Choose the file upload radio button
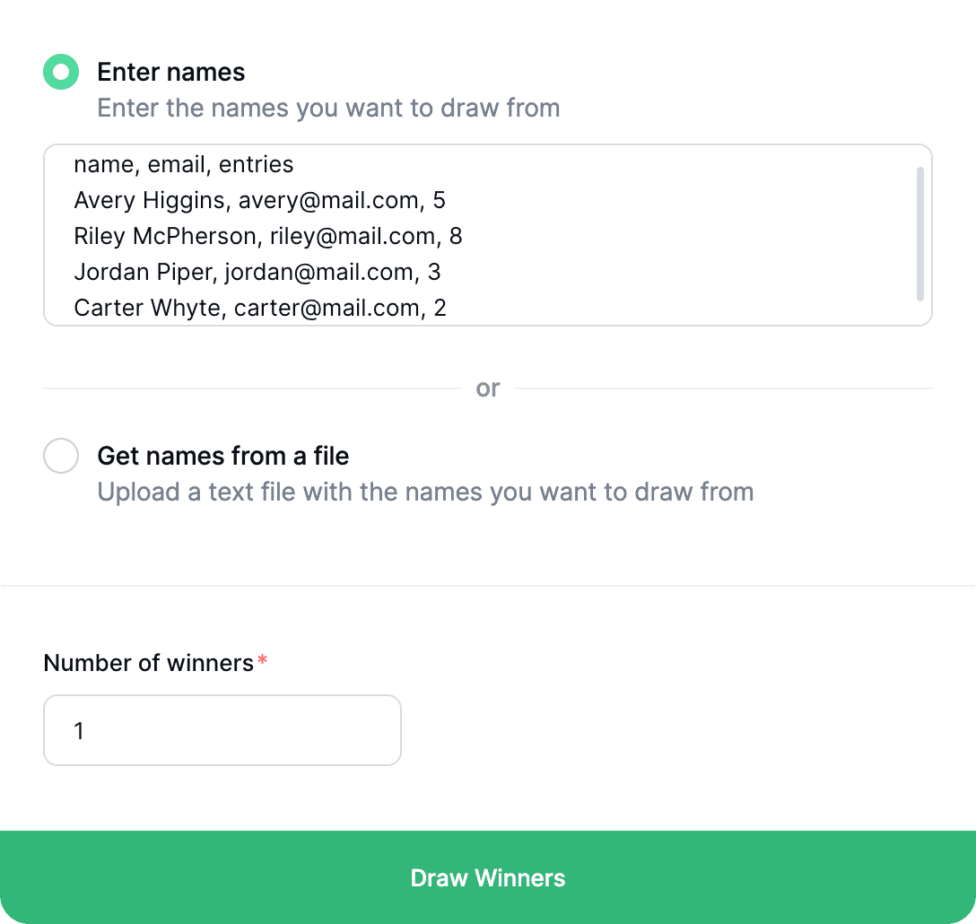Image resolution: width=976 pixels, height=924 pixels. [61, 456]
